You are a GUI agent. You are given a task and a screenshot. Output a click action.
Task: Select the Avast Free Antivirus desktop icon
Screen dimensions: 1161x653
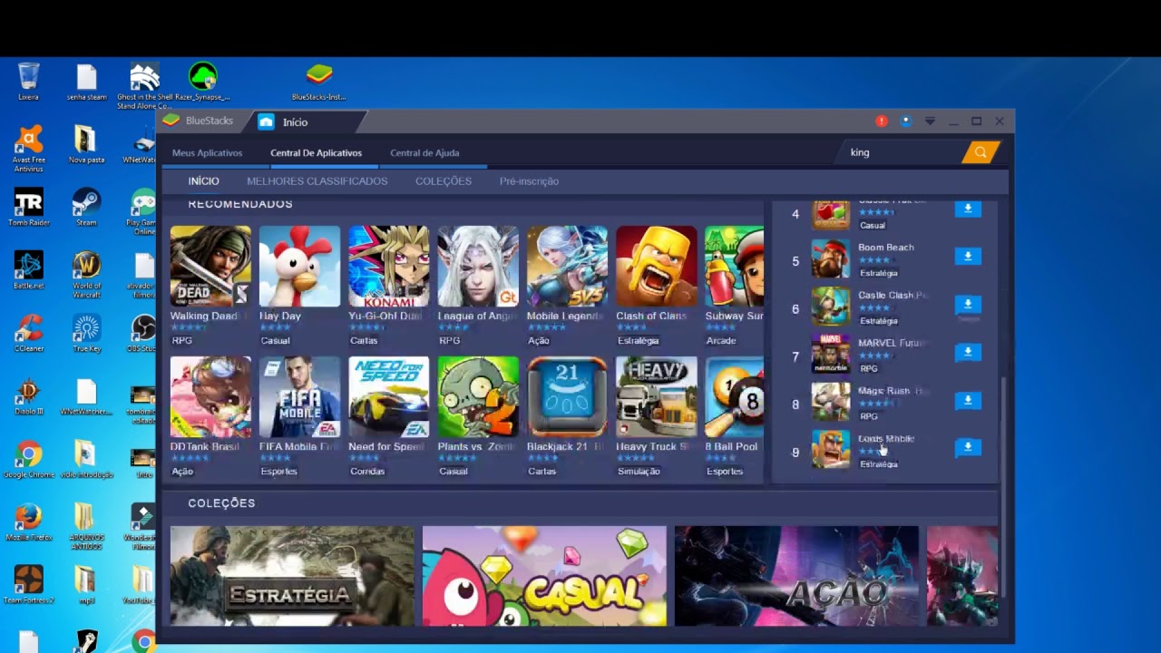(x=28, y=149)
